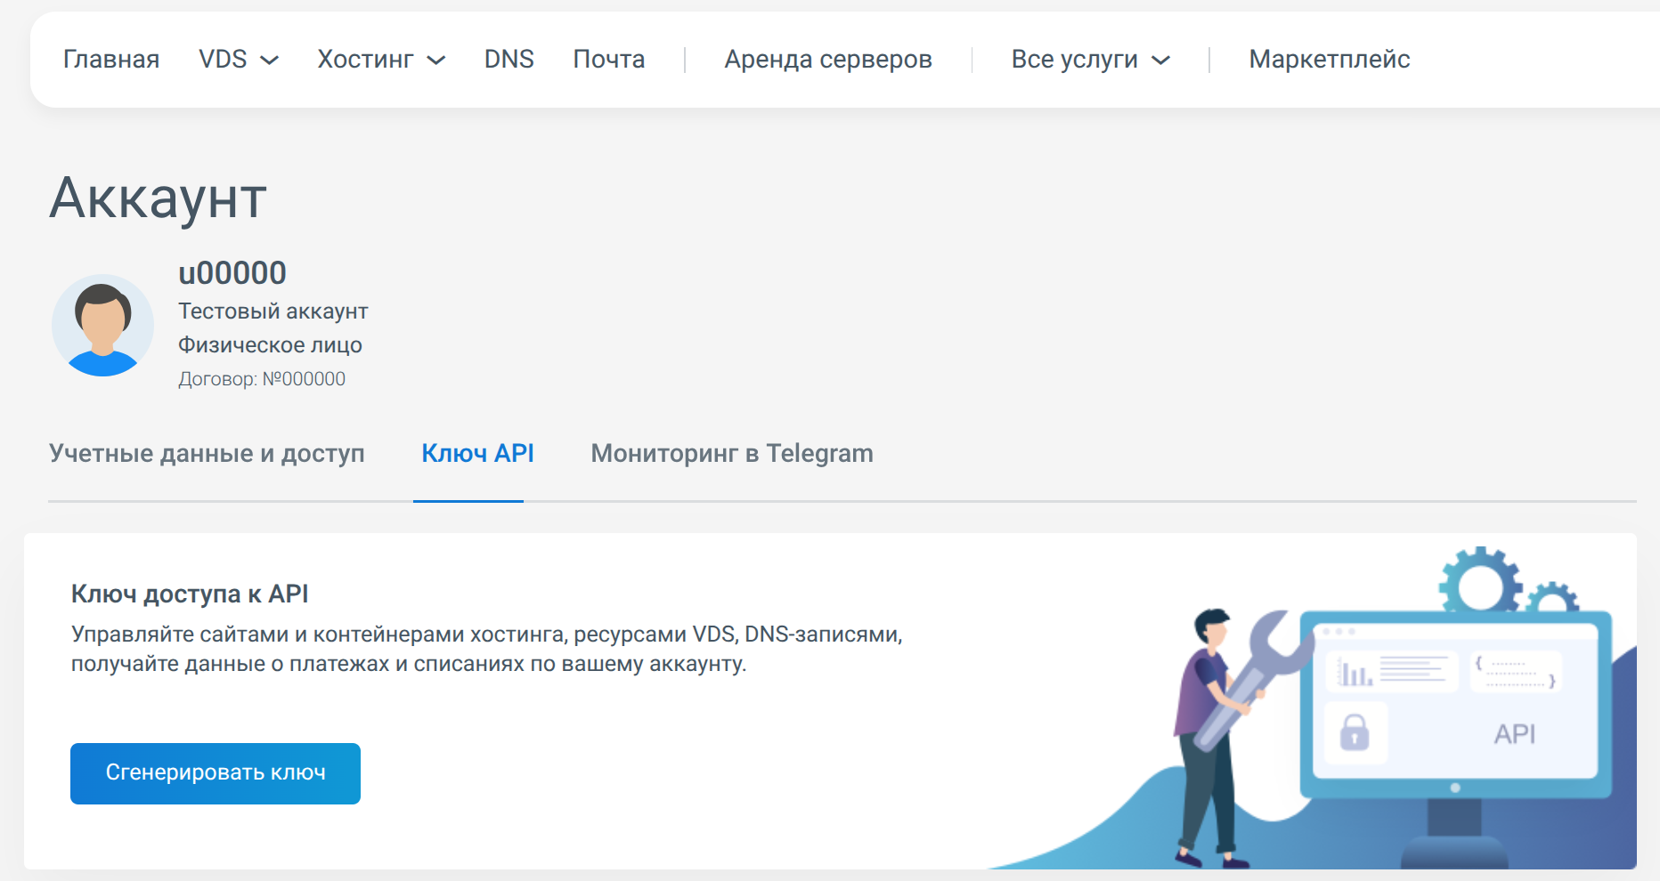Expand the Все услуги chevron
Screen dimensions: 1660x881
point(1160,61)
